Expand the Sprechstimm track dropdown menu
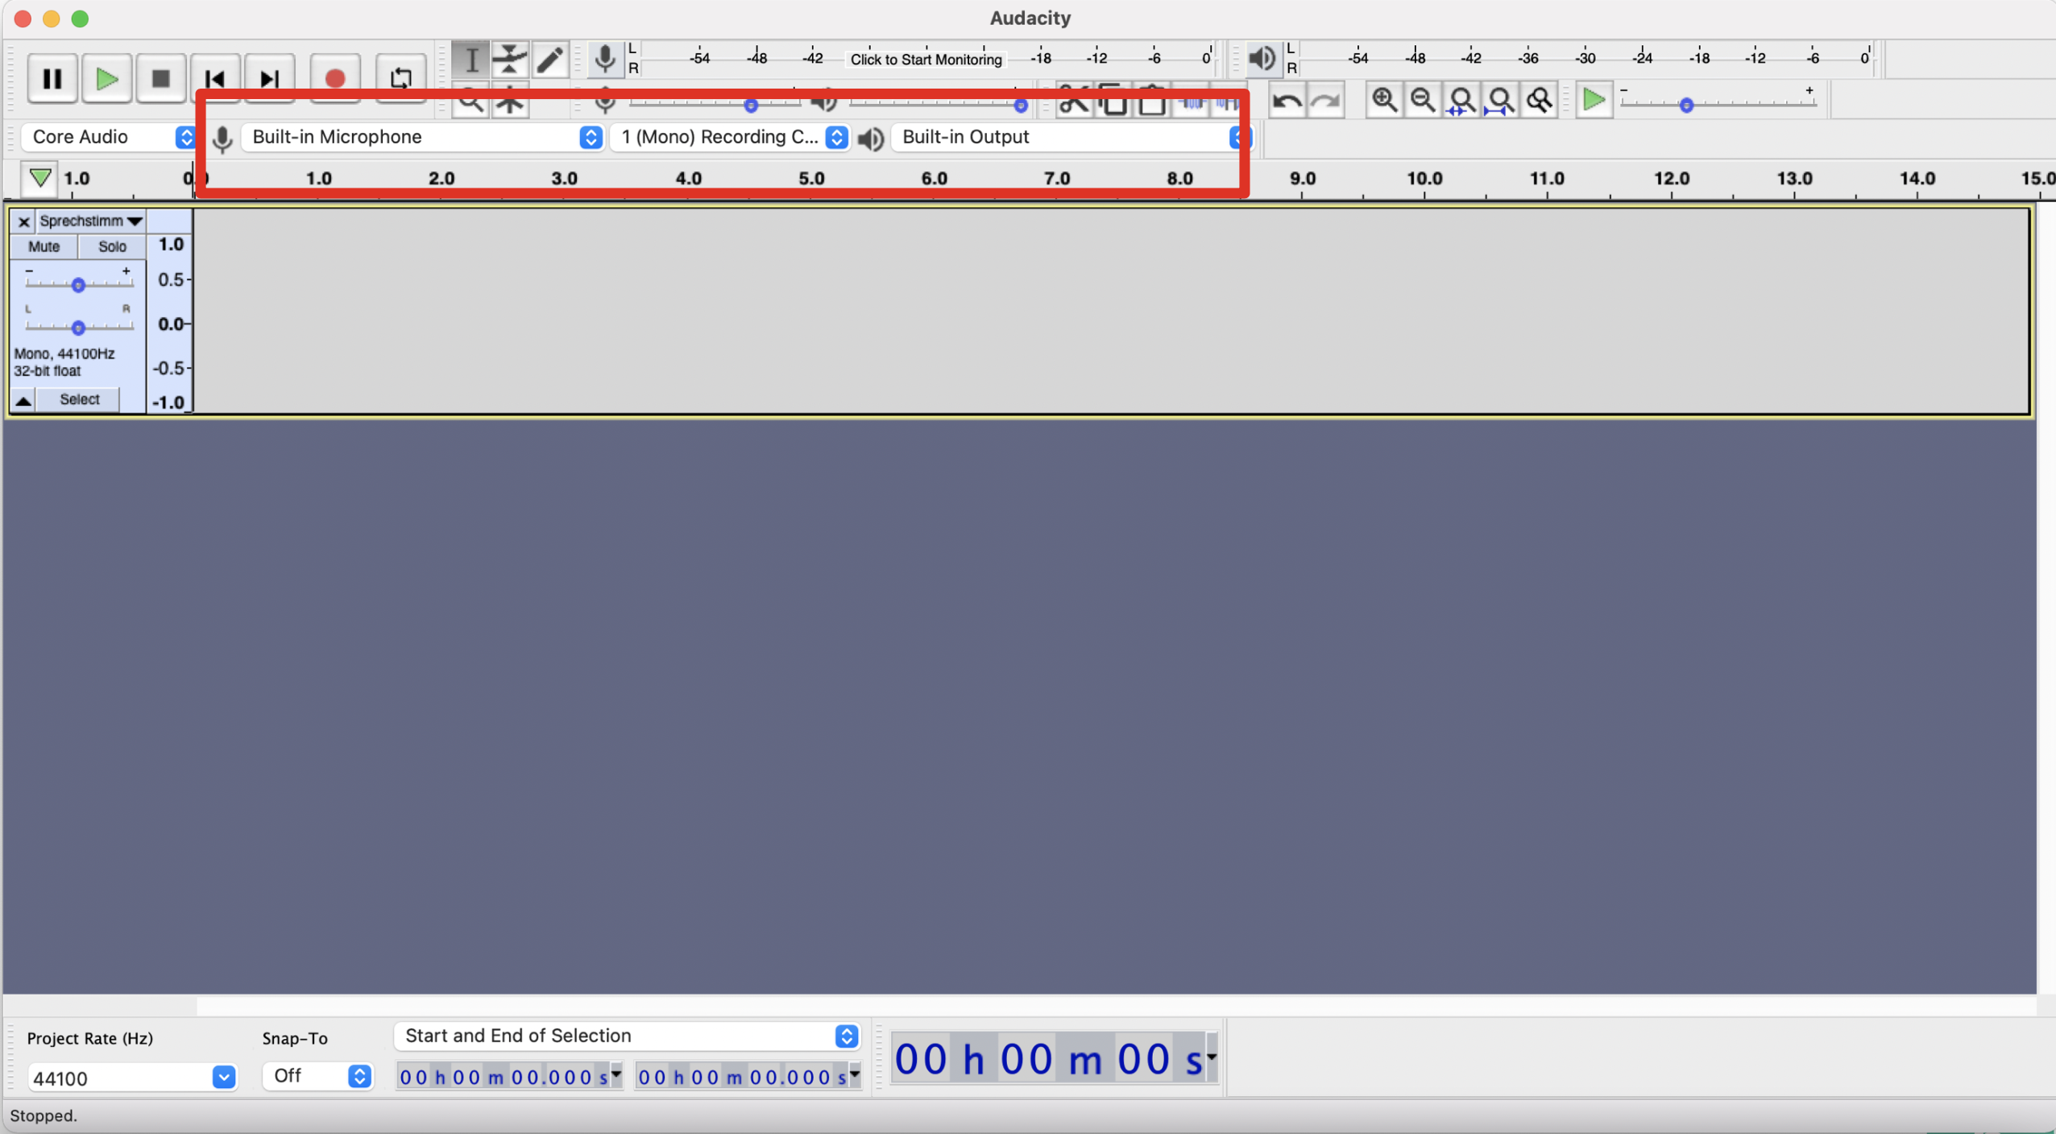The image size is (2056, 1134). pos(137,219)
